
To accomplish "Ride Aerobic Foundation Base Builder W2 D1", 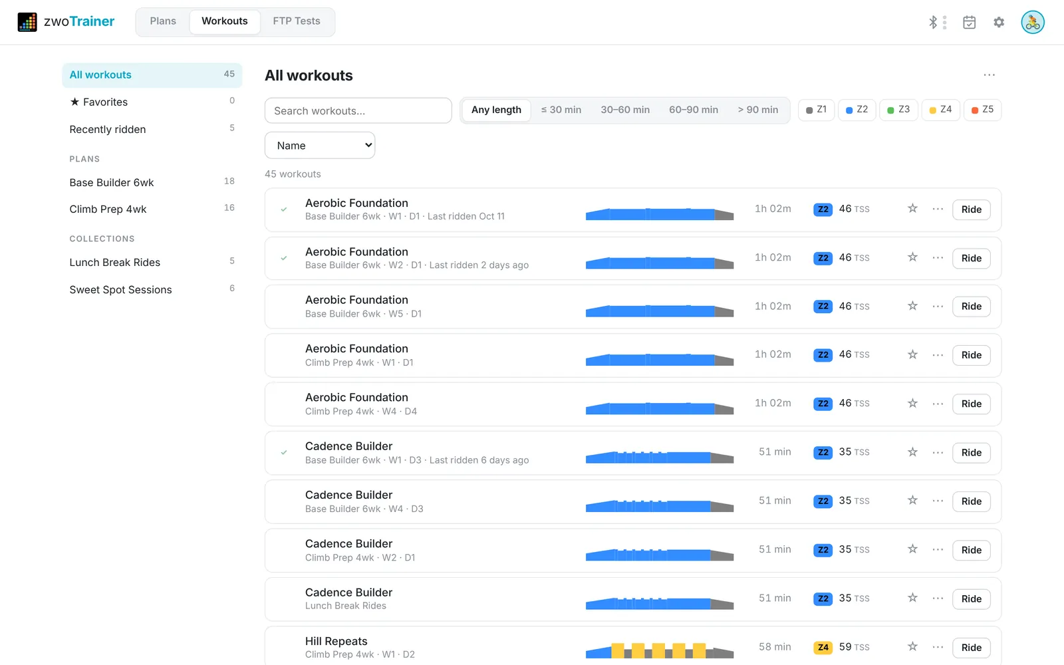I will click(x=971, y=258).
